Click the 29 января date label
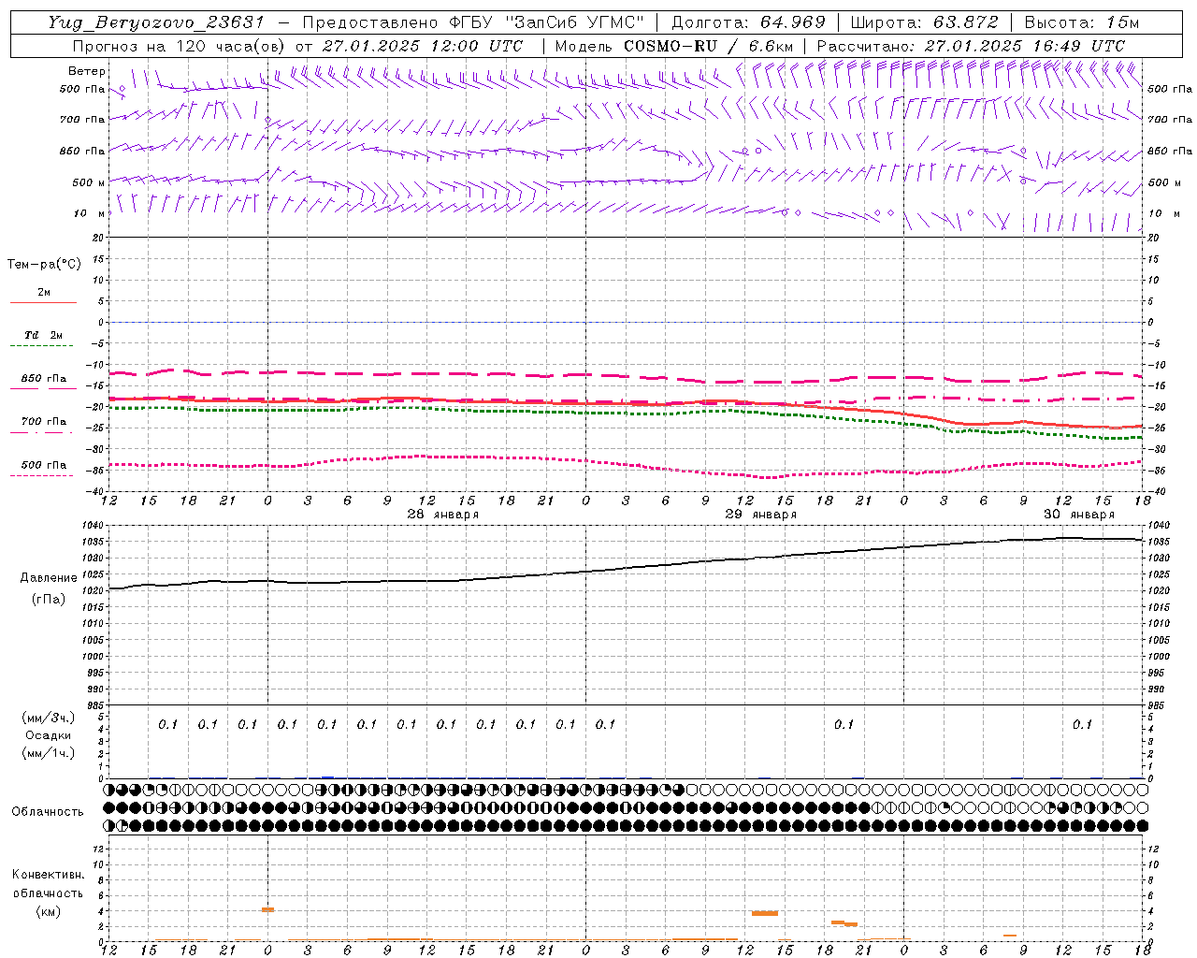This screenshot has height=958, width=1197. point(760,515)
